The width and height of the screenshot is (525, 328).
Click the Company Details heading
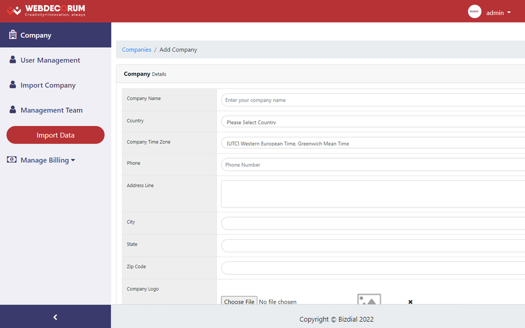pyautogui.click(x=145, y=74)
